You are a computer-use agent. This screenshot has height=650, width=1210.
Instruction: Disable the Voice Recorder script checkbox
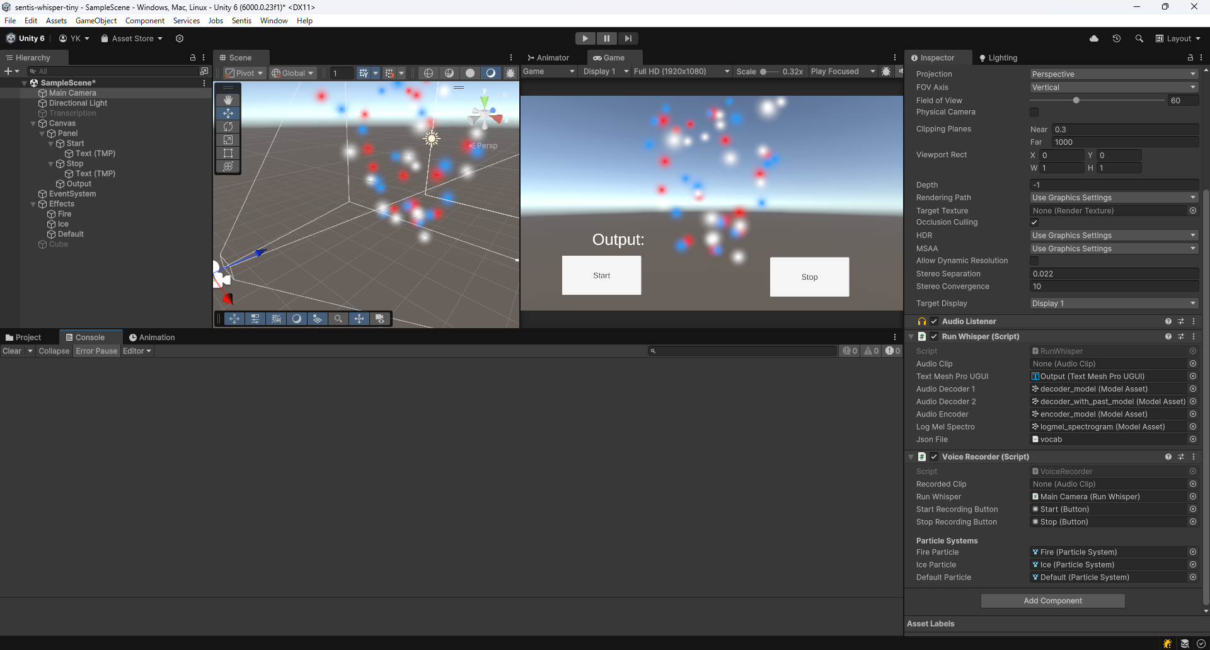[934, 457]
